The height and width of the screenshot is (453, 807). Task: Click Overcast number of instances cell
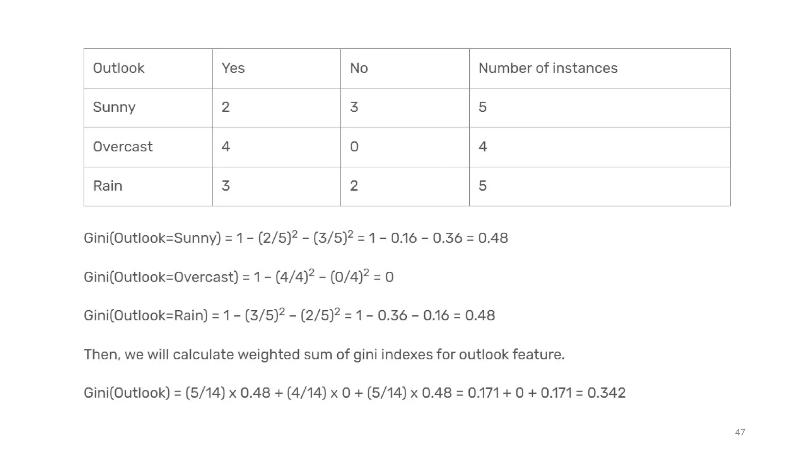point(600,147)
